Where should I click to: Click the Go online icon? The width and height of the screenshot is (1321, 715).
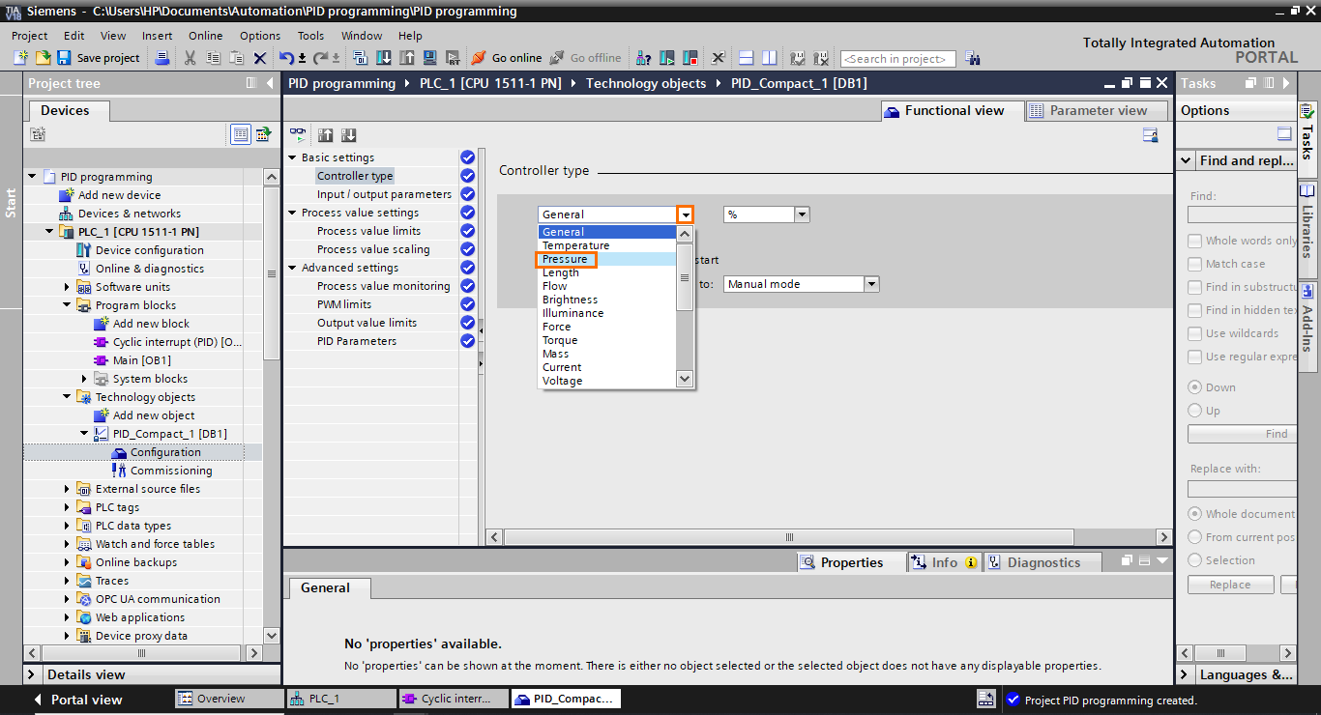pyautogui.click(x=478, y=58)
